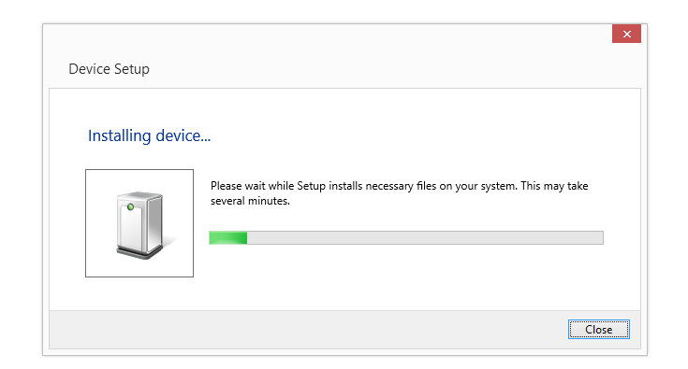Screen dimensions: 688x369
Task: Click the device tower icon
Action: click(x=139, y=223)
